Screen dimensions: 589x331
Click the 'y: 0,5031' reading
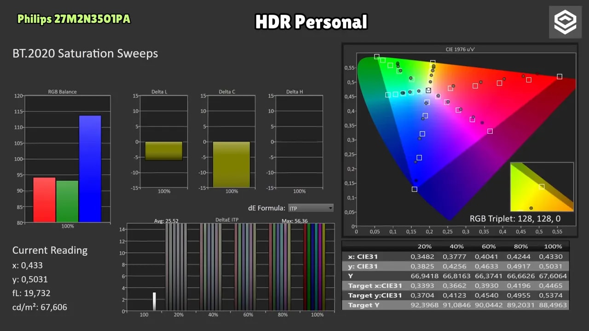30,280
